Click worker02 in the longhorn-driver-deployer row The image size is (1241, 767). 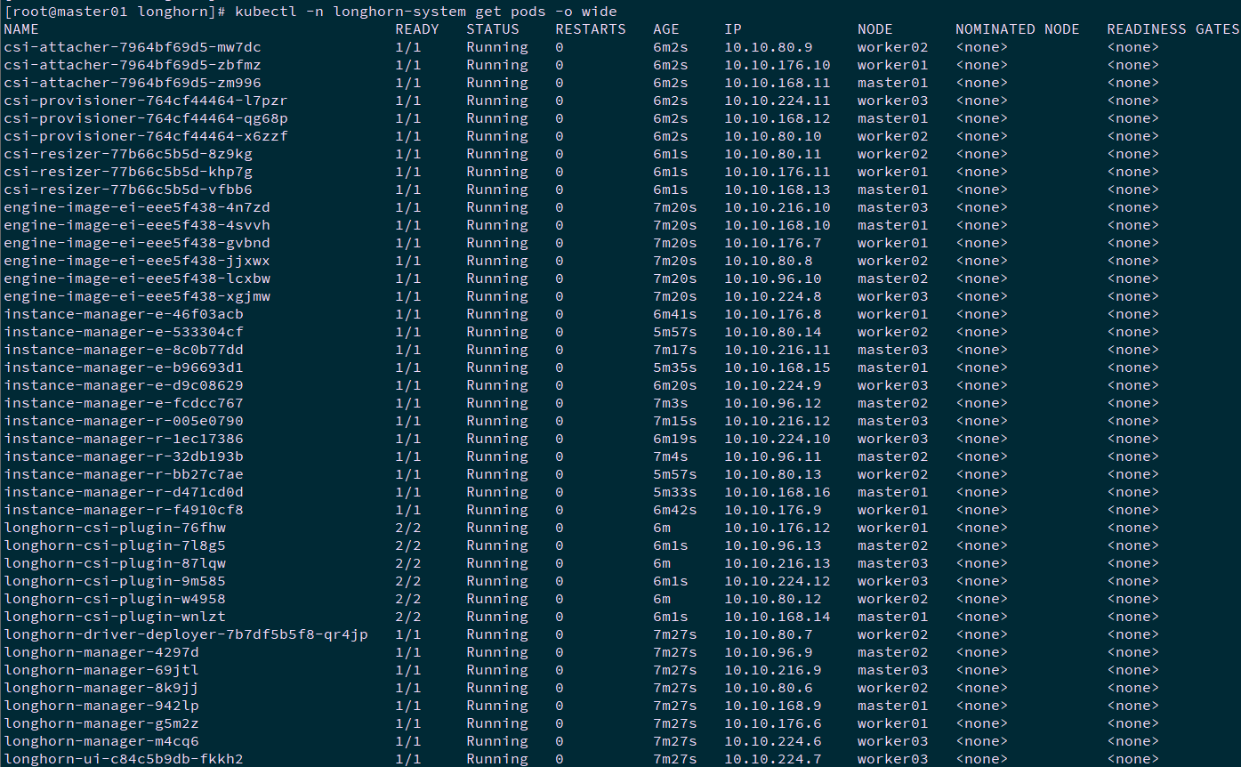point(893,634)
